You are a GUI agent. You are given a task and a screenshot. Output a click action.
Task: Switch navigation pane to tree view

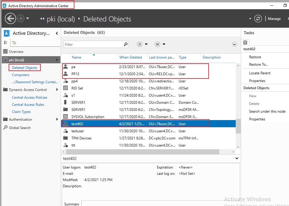click(x=14, y=43)
